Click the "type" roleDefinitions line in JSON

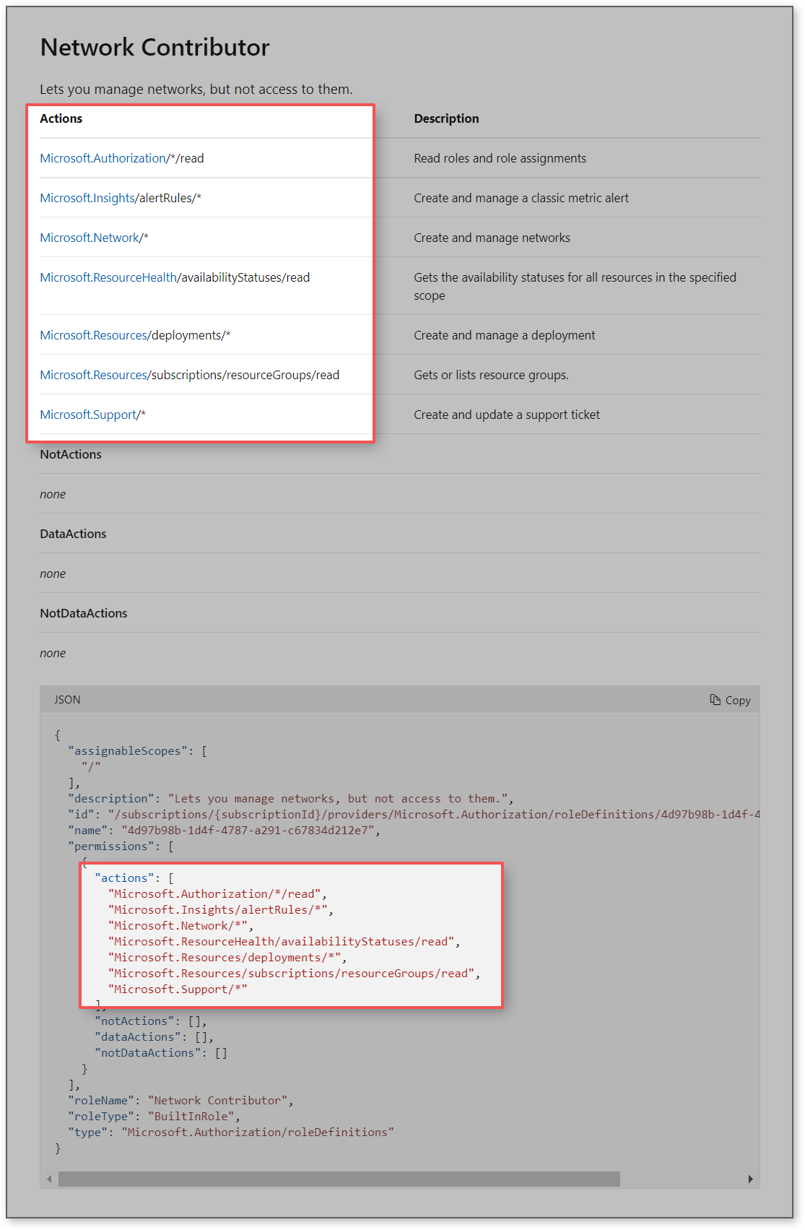[231, 1132]
